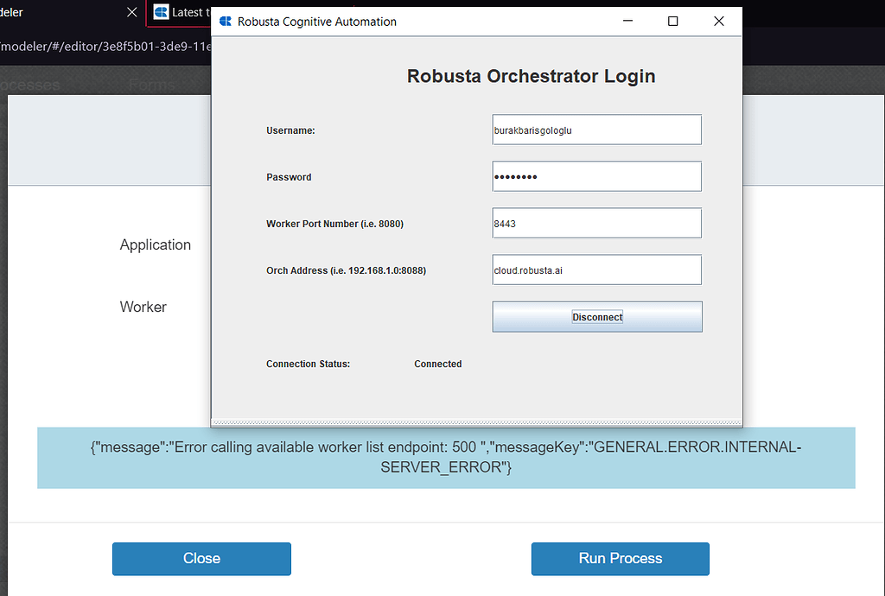Click the Worker label in the browser
The height and width of the screenshot is (596, 885).
[x=143, y=307]
